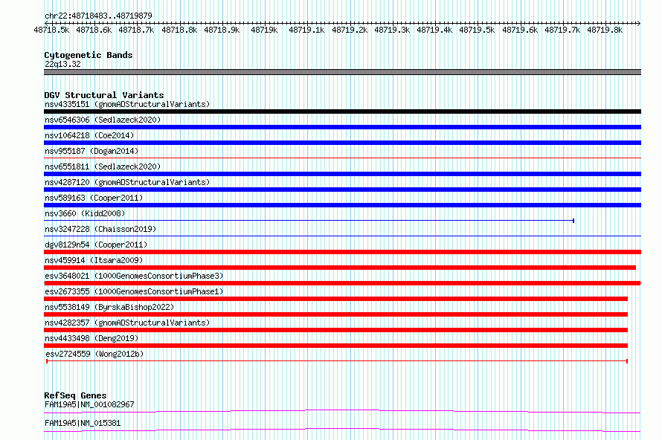Open the RefSeq Genes track heading
This screenshot has width=662, height=440.
(x=75, y=395)
